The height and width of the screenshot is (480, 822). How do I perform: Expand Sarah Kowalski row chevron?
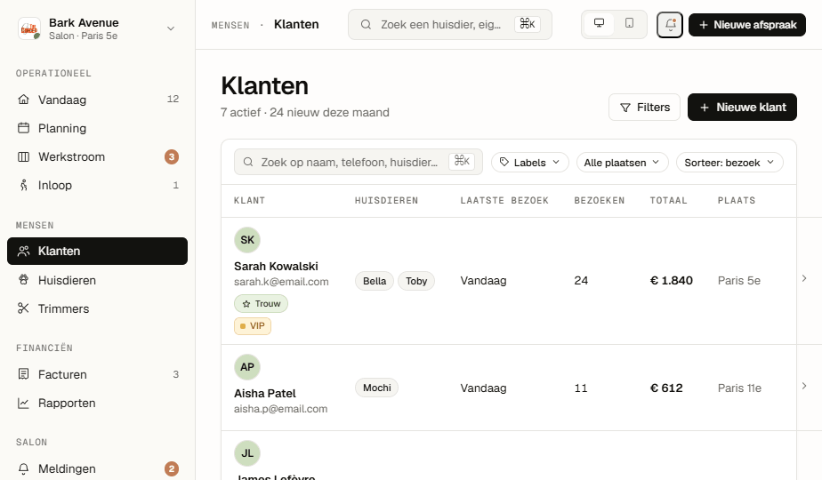[804, 278]
